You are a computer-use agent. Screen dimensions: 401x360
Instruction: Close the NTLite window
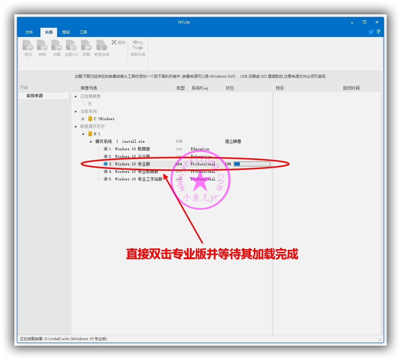pos(377,22)
